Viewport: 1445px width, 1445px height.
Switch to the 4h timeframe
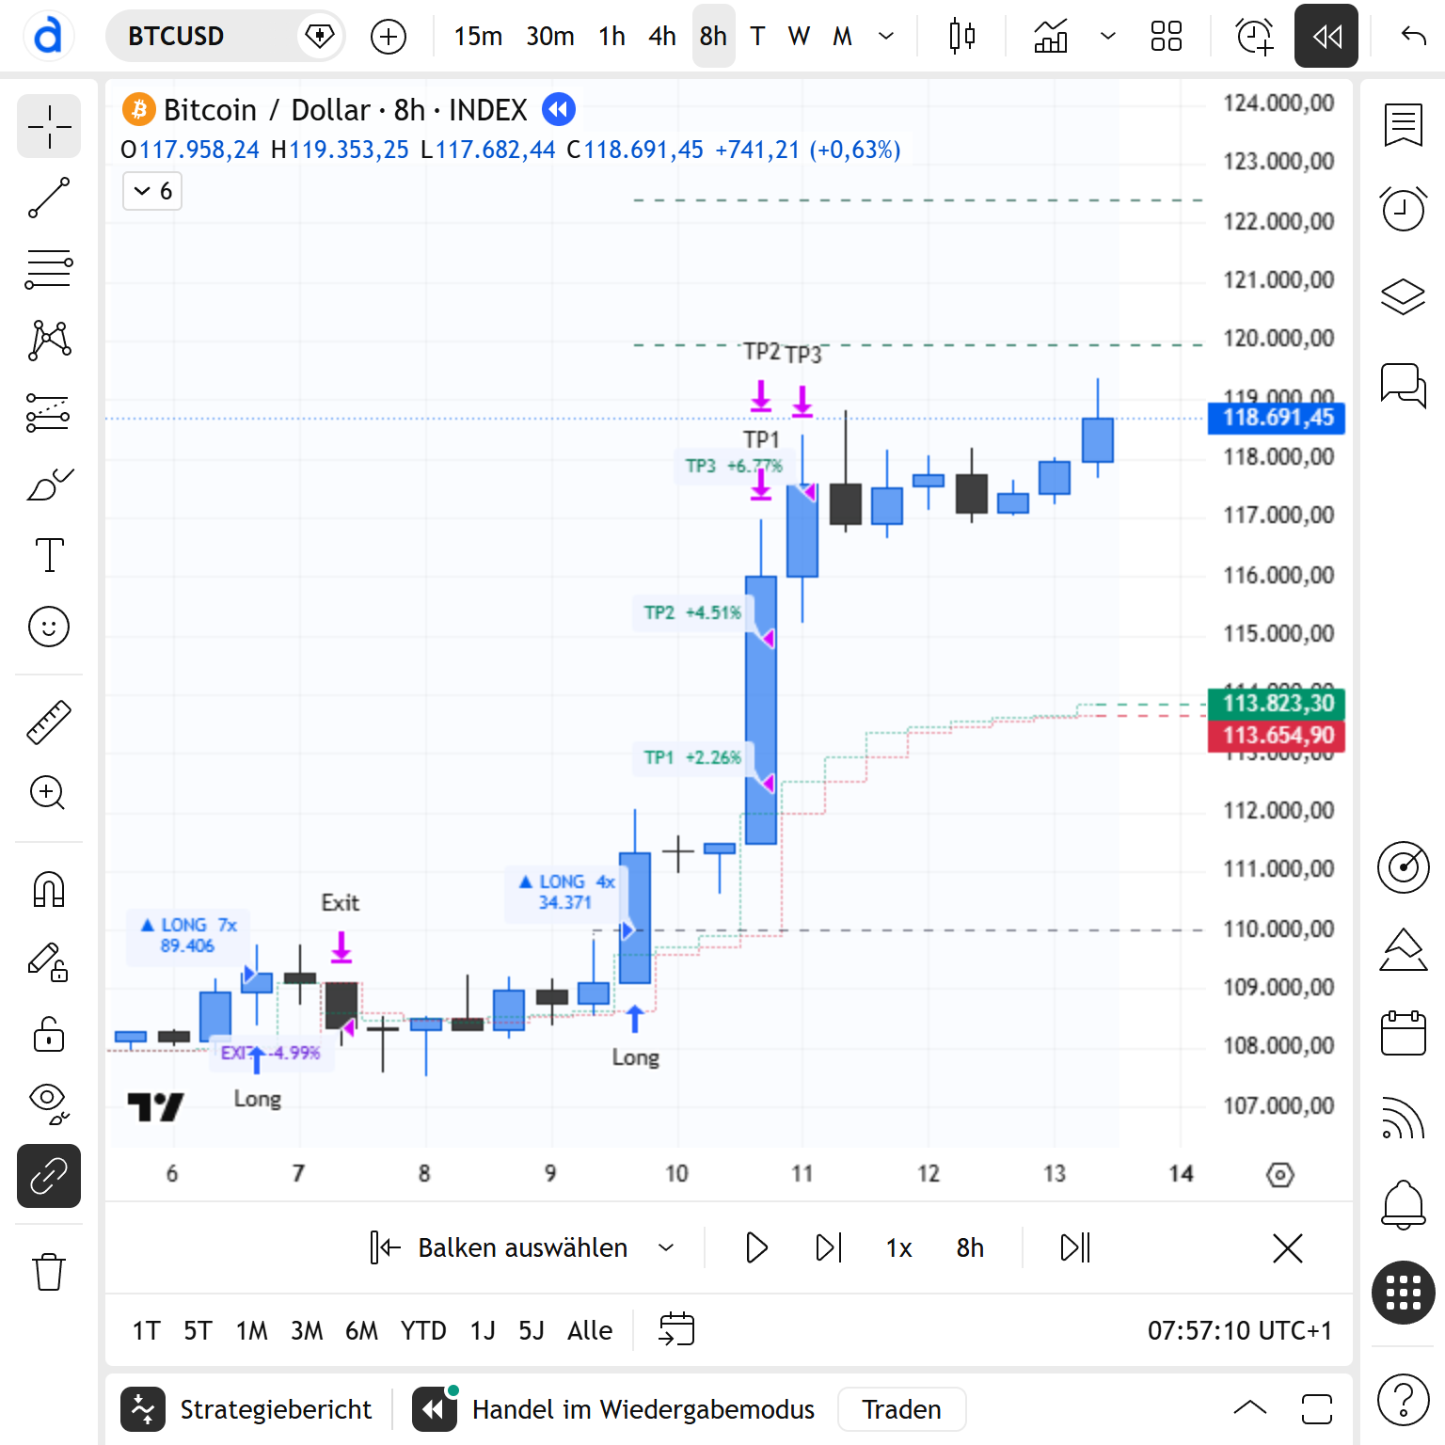pyautogui.click(x=661, y=37)
